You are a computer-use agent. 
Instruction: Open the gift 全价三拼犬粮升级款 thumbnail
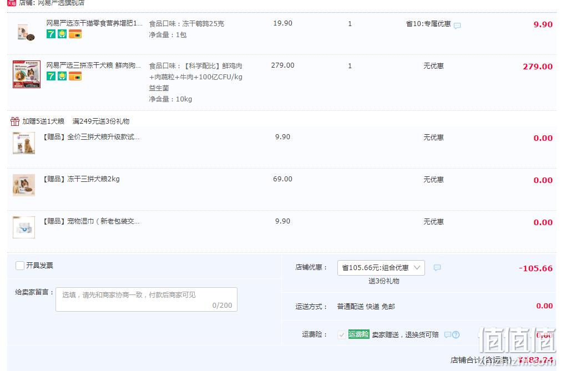(24, 143)
